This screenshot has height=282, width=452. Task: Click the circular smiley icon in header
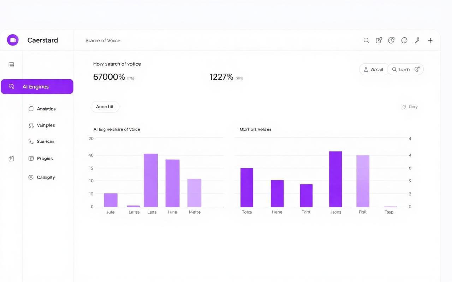[391, 40]
